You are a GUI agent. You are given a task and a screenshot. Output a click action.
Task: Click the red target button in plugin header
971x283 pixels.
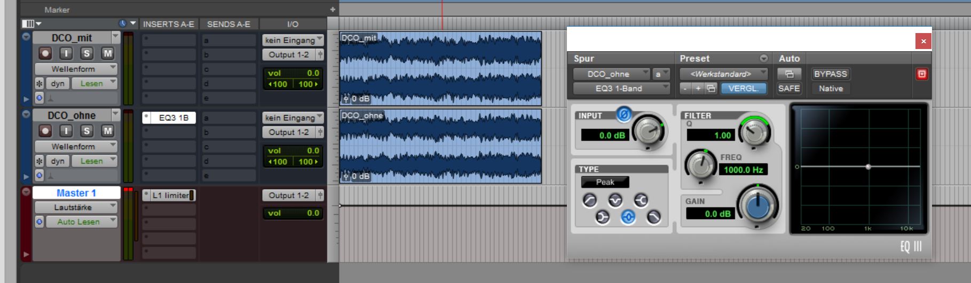click(921, 74)
